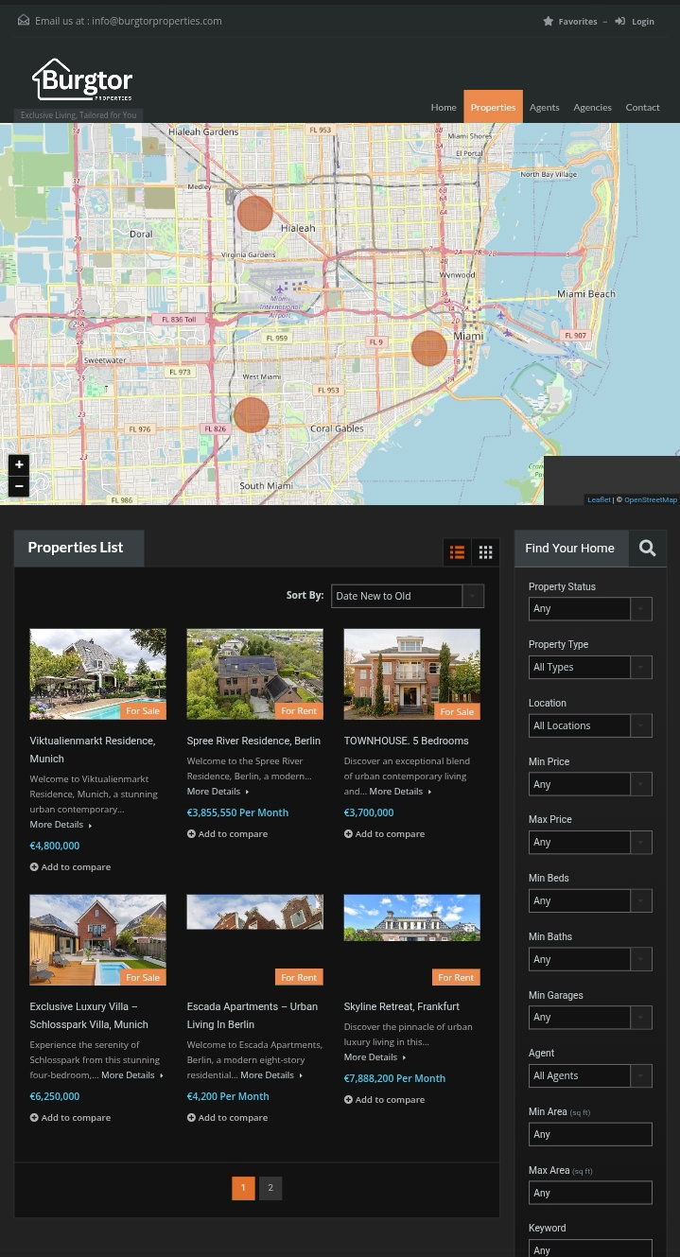Click the OpenStreetMap attribution link
Screen dimensions: 680x1257
[651, 499]
